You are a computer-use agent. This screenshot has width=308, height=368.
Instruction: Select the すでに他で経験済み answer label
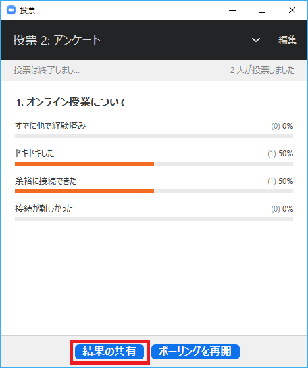(x=51, y=126)
